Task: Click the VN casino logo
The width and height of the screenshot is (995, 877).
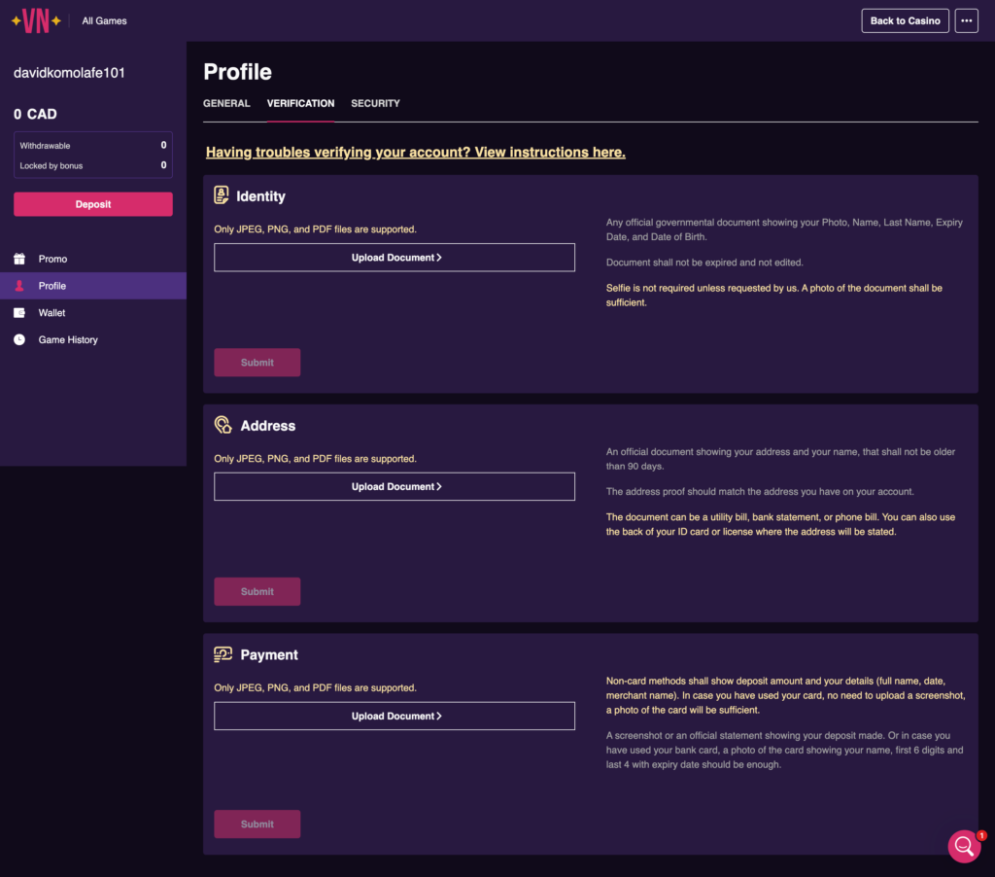Action: click(36, 20)
